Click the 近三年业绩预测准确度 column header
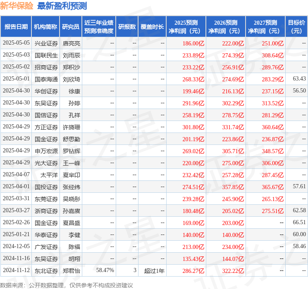This screenshot has height=289, width=308. click(99, 27)
